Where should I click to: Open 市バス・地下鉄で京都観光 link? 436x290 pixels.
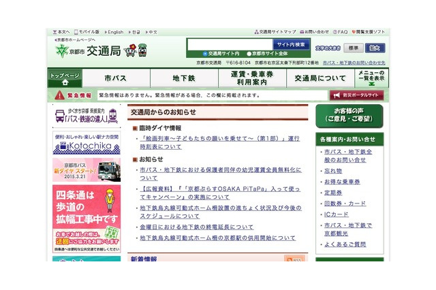[x=348, y=229]
